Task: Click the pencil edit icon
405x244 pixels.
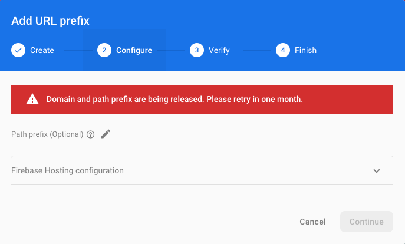Action: pyautogui.click(x=106, y=134)
